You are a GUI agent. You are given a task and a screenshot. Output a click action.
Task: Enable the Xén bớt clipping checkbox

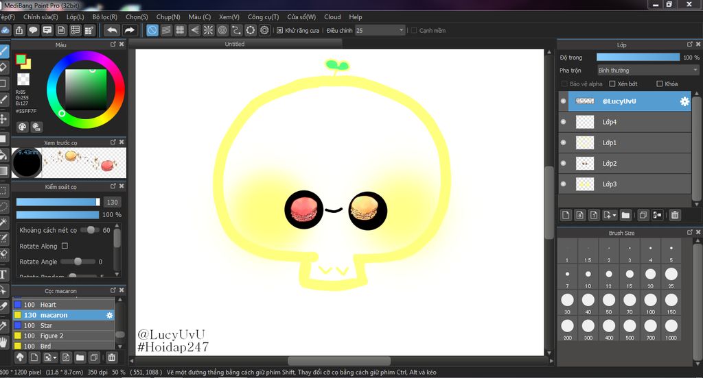pyautogui.click(x=612, y=84)
